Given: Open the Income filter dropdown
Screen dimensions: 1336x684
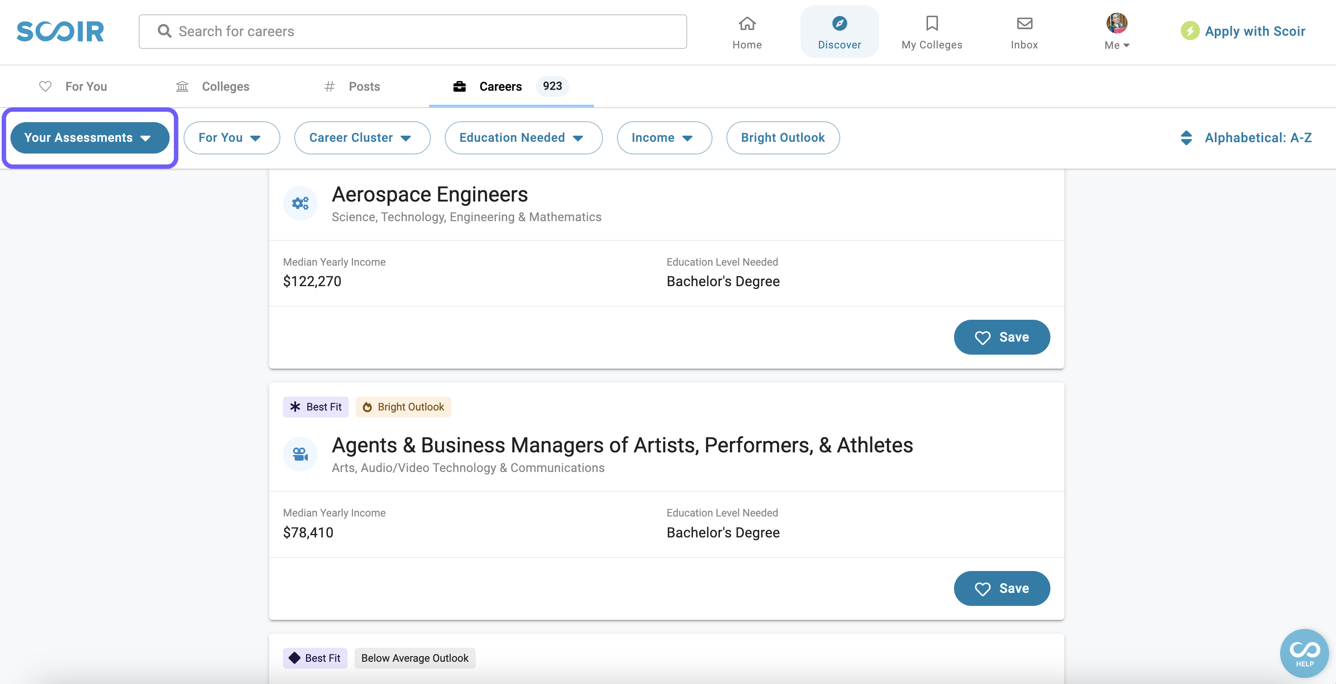Looking at the screenshot, I should pyautogui.click(x=664, y=137).
